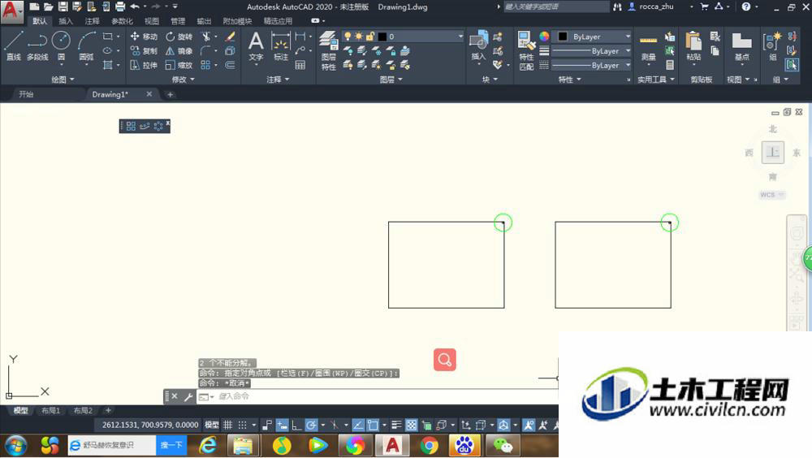
Task: Click the Dimension (标注) tool
Action: coord(281,46)
